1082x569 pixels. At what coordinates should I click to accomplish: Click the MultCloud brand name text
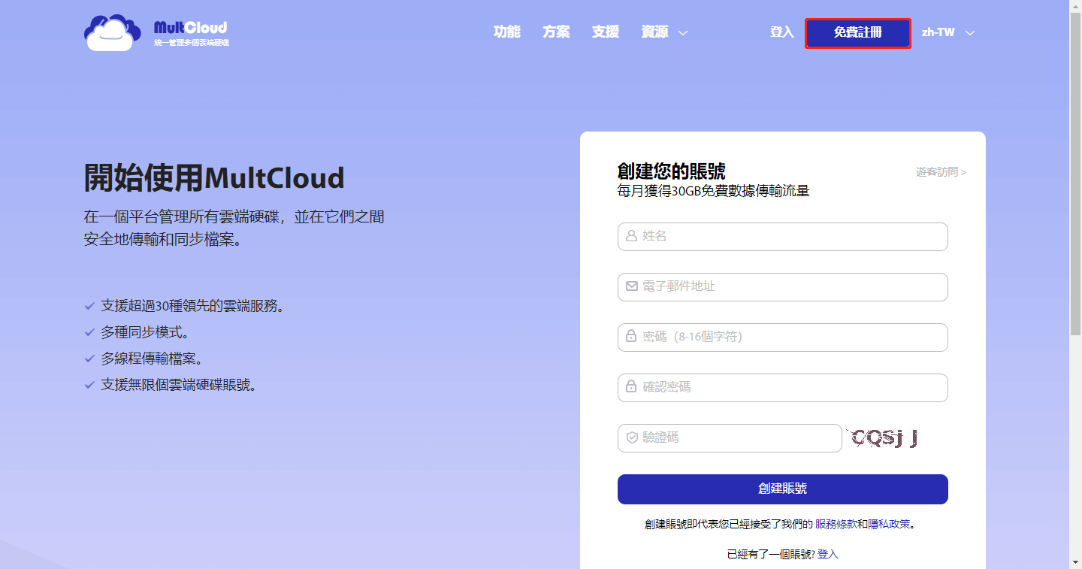coord(191,28)
